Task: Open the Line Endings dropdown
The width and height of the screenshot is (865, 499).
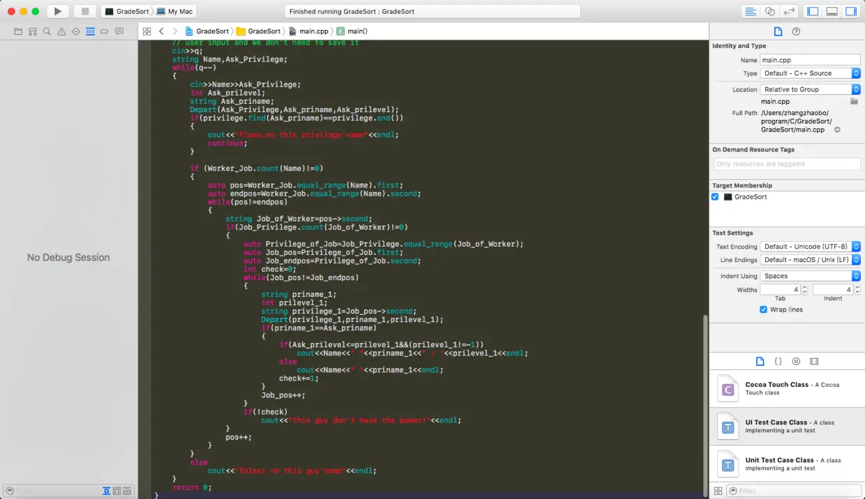Action: click(810, 260)
